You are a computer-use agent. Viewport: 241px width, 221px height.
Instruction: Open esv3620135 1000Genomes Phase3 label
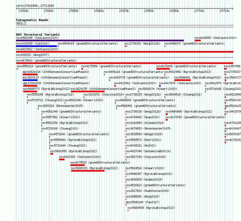click(103, 89)
